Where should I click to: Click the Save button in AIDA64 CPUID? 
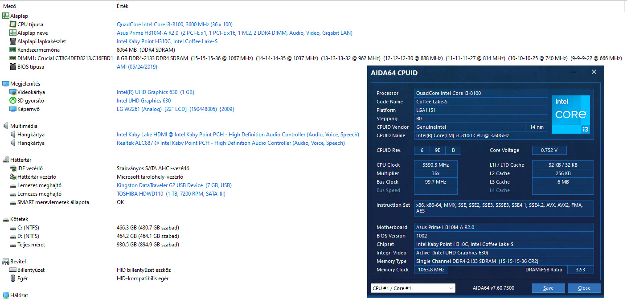548,288
